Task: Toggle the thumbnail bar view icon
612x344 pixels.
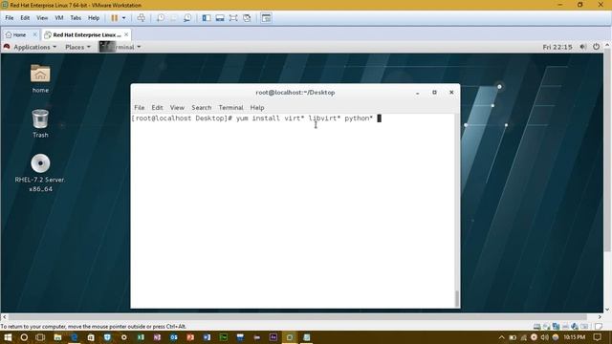Action: tap(220, 18)
